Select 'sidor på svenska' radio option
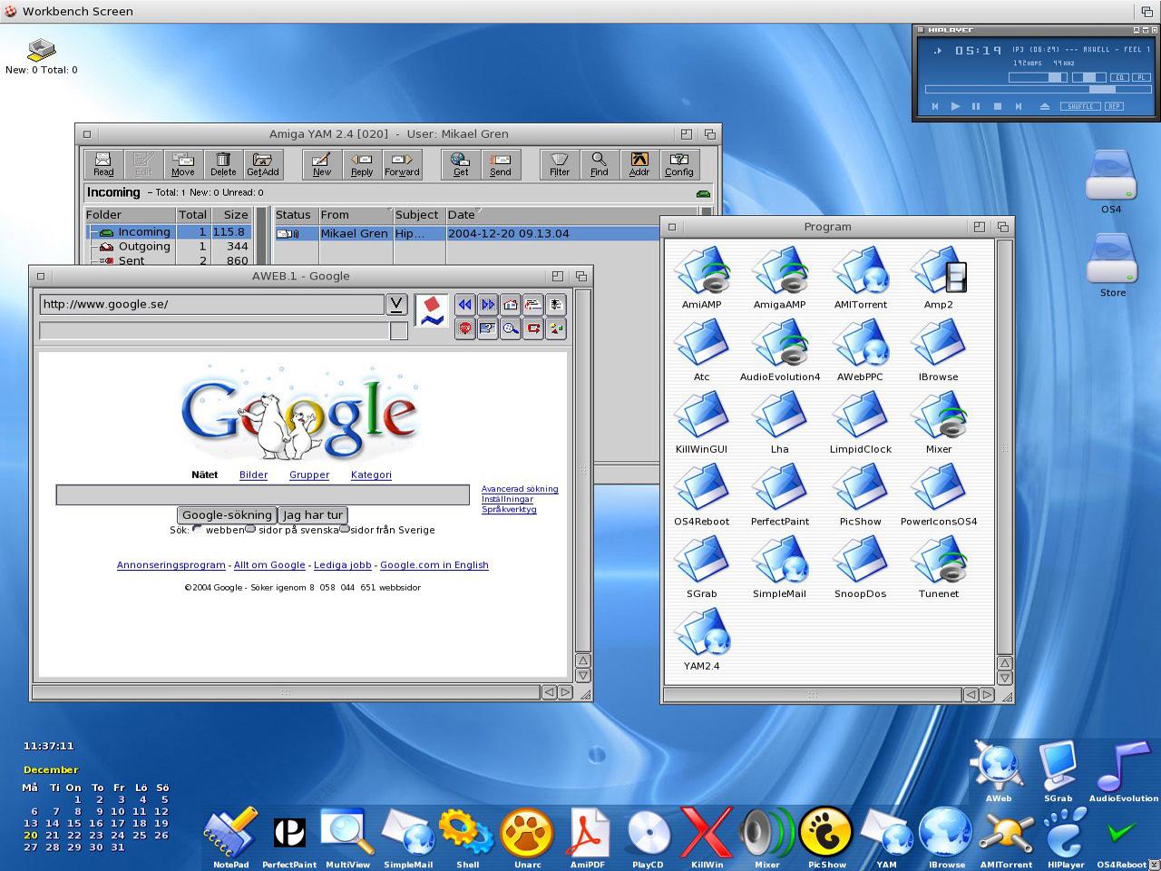The height and width of the screenshot is (871, 1161). (250, 529)
